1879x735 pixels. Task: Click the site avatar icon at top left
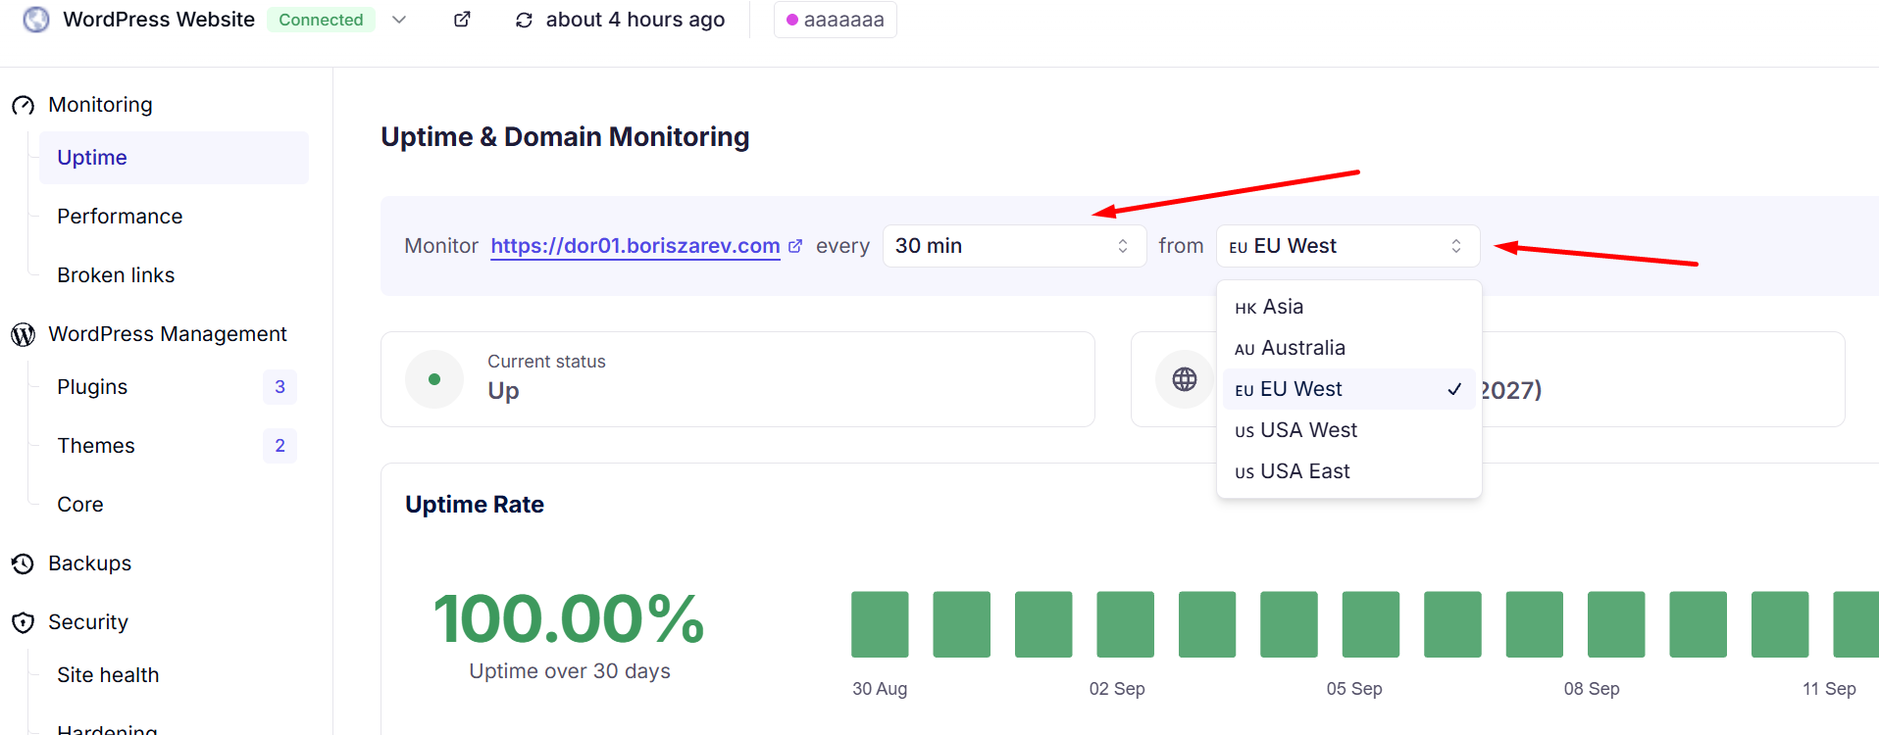(x=36, y=20)
